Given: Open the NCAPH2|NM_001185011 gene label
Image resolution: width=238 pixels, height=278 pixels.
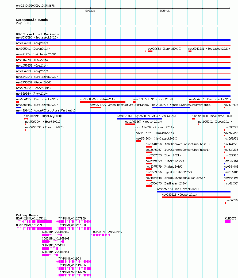Looking at the screenshot, I should [31, 219].
